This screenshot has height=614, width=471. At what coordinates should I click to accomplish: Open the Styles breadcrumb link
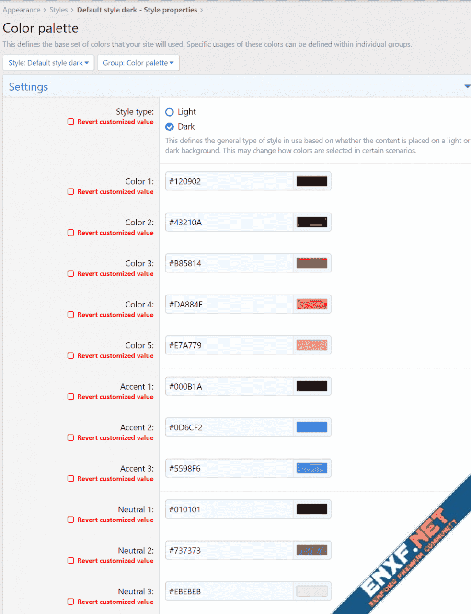pyautogui.click(x=58, y=10)
